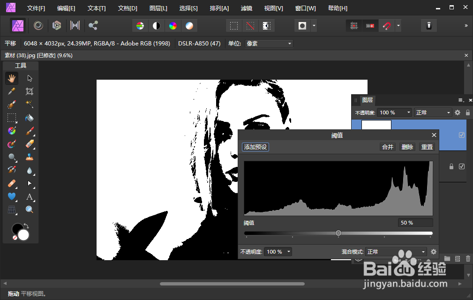Click the Invert Selection toolbar icon
Screen dimensions: 473x300
pos(266,26)
